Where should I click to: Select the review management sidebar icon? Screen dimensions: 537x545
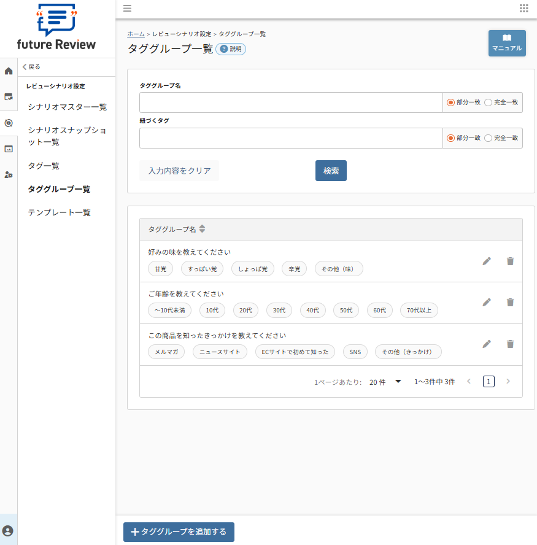point(8,96)
